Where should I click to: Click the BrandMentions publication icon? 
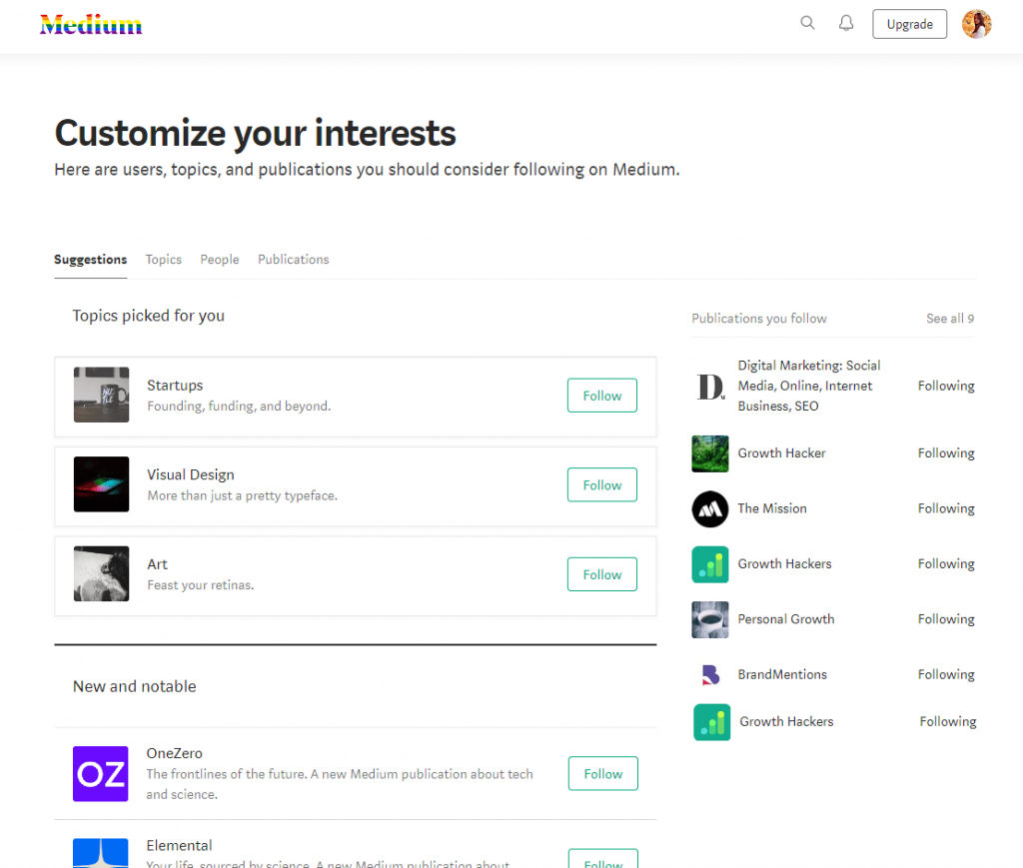coord(710,674)
